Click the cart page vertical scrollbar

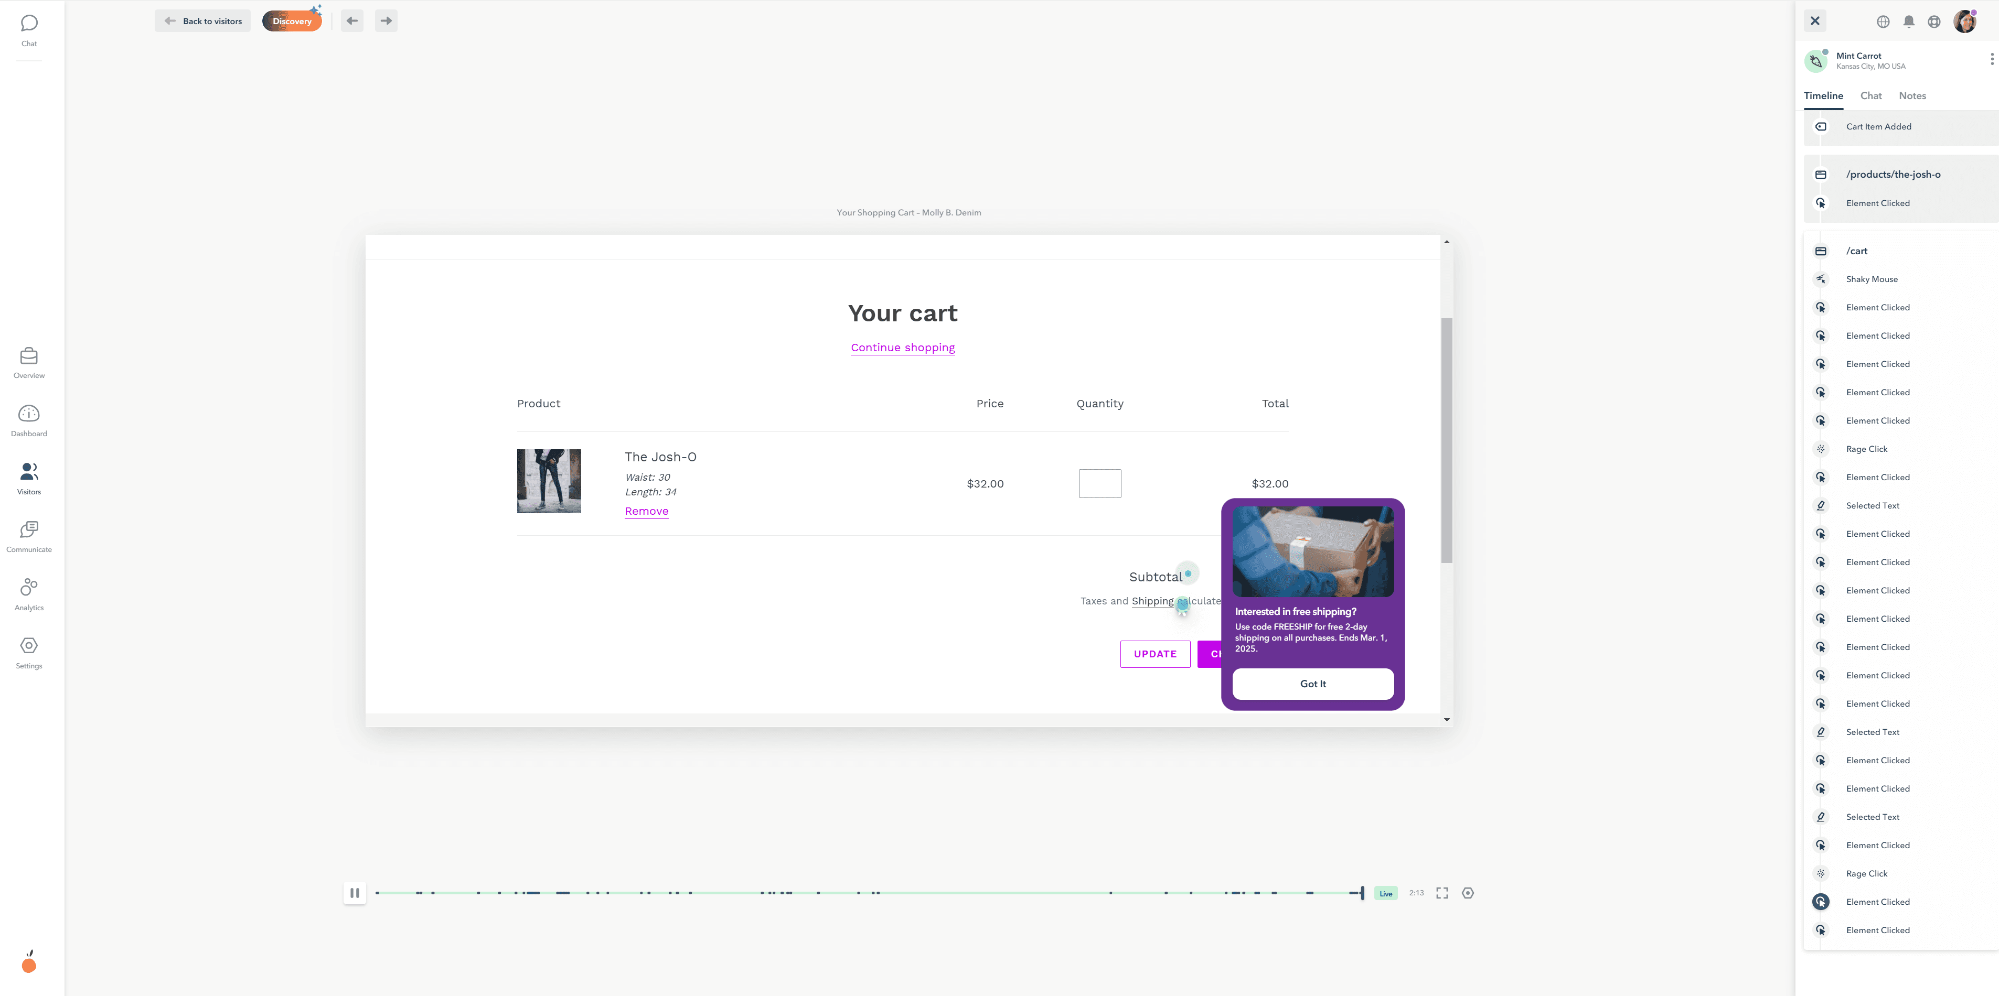(x=1447, y=440)
